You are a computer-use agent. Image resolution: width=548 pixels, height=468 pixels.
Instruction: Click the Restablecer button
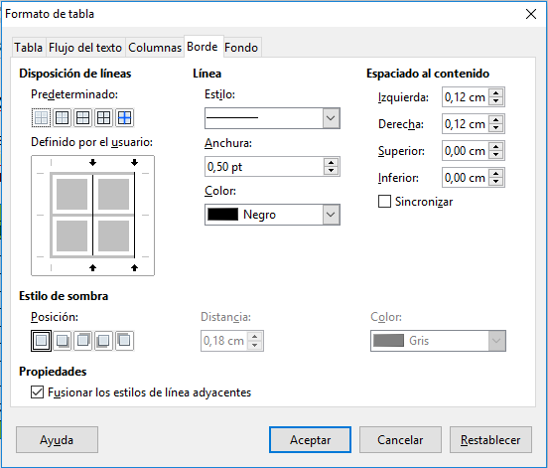pyautogui.click(x=490, y=439)
